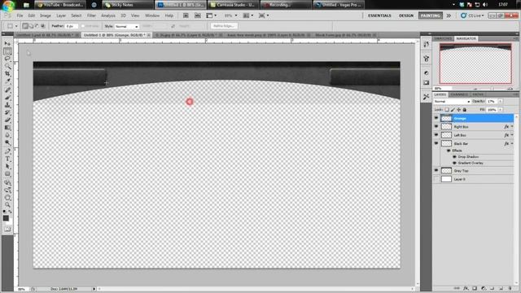521x293 pixels.
Task: Open the Adjustments panel icon in dock
Action: pyautogui.click(x=427, y=72)
